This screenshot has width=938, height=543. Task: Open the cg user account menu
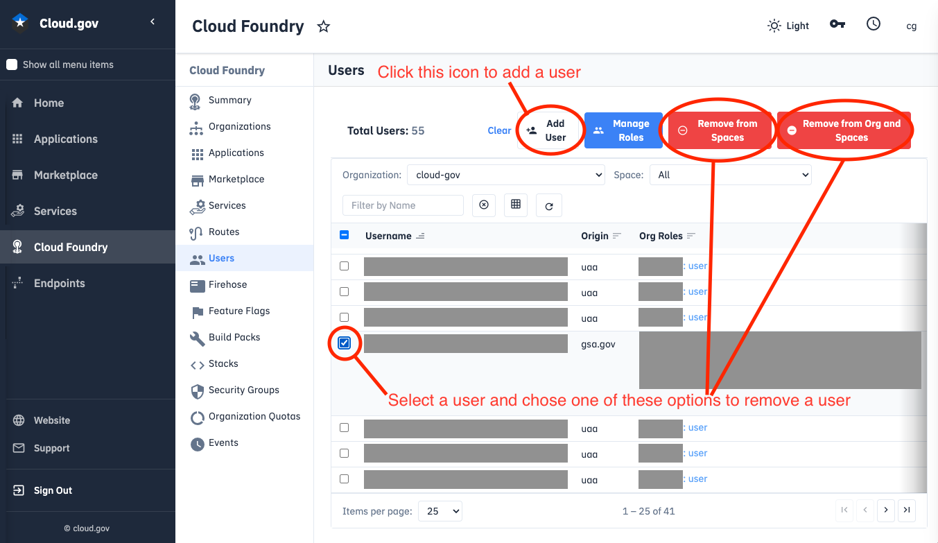(912, 26)
